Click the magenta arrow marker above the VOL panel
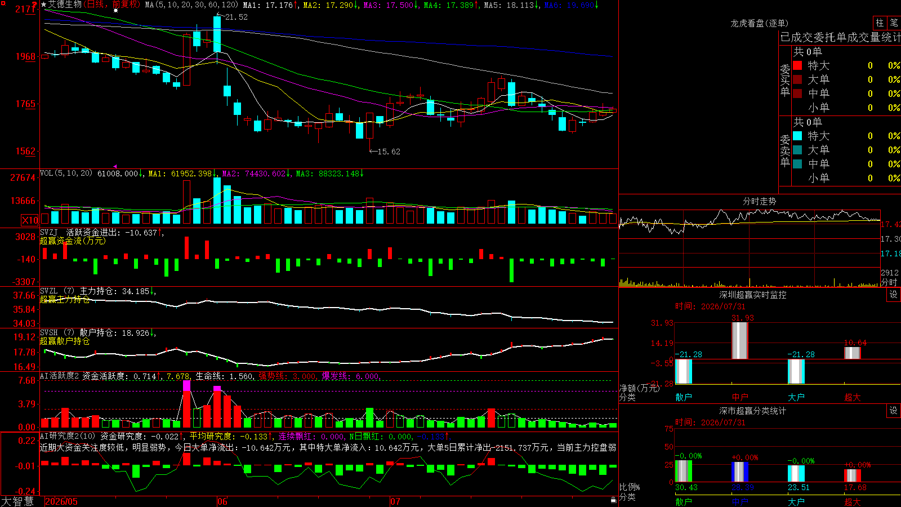The height and width of the screenshot is (507, 901). tap(115, 166)
